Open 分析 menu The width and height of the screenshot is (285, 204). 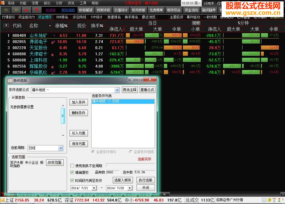point(59,3)
